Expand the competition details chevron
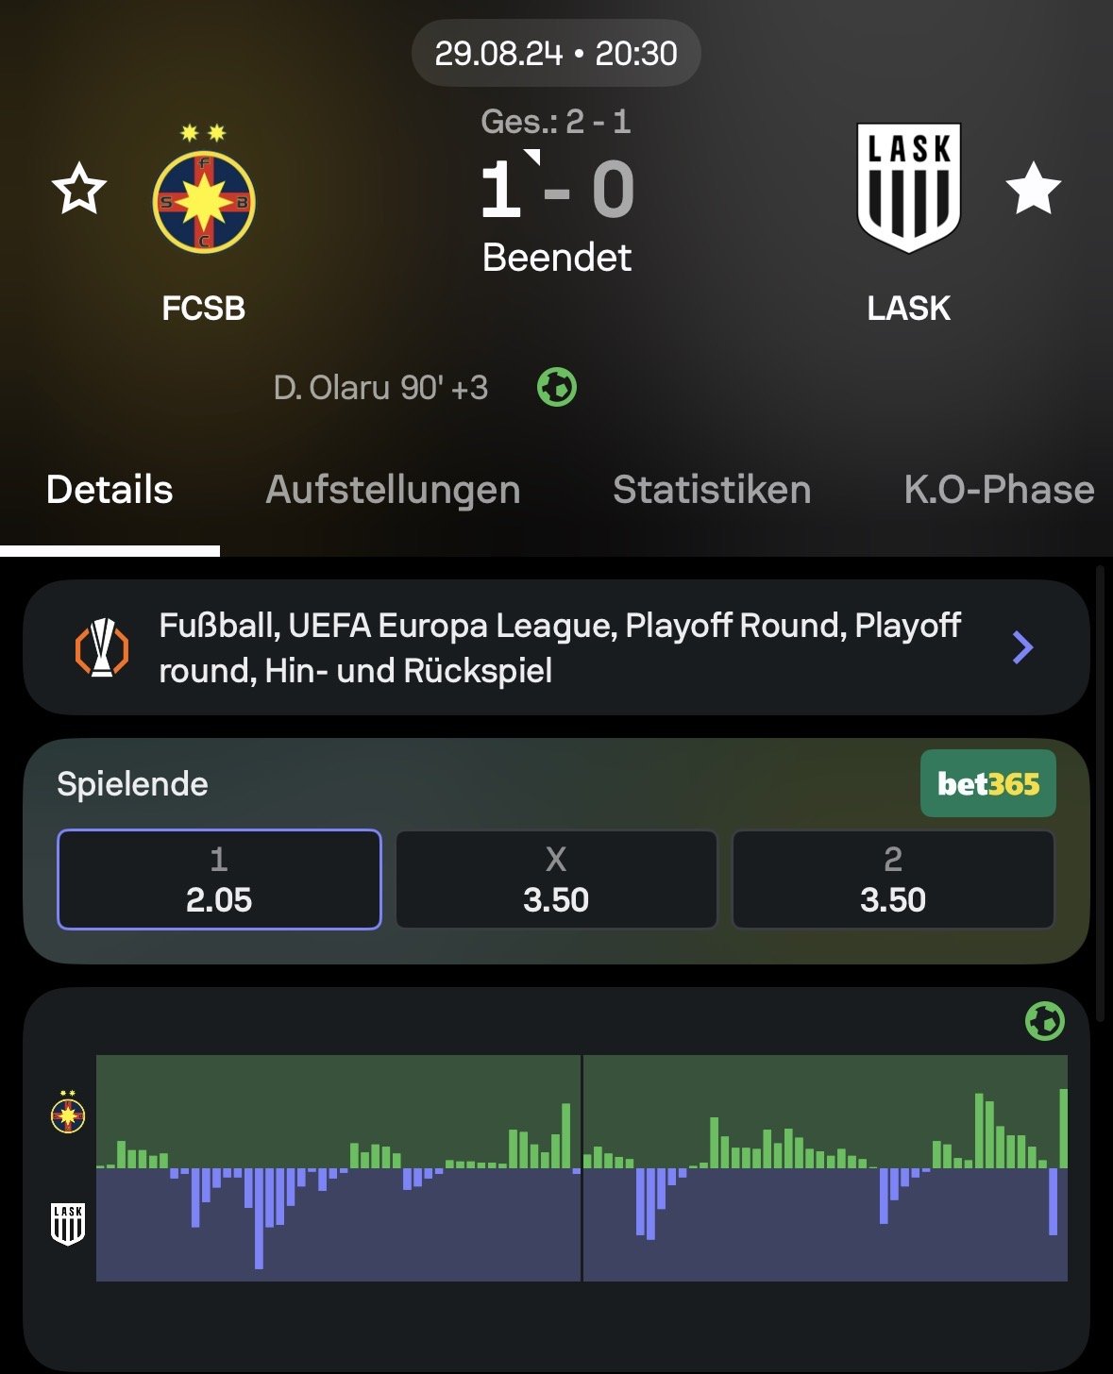Screen dimensions: 1113x1374 click(x=1022, y=647)
